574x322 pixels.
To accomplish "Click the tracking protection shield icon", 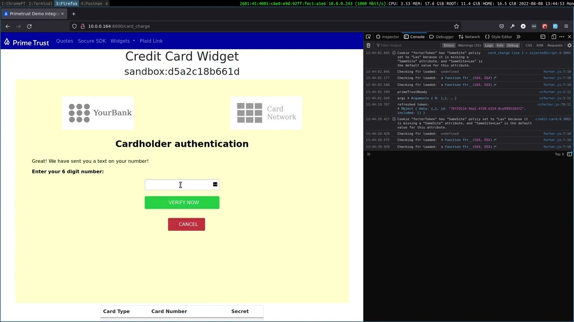I will coord(74,26).
